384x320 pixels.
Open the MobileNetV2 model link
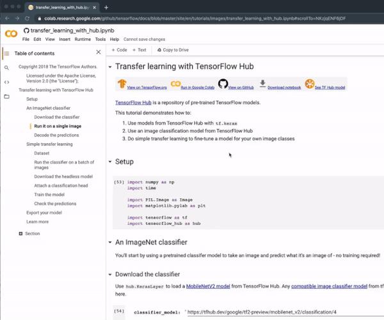tap(208, 286)
